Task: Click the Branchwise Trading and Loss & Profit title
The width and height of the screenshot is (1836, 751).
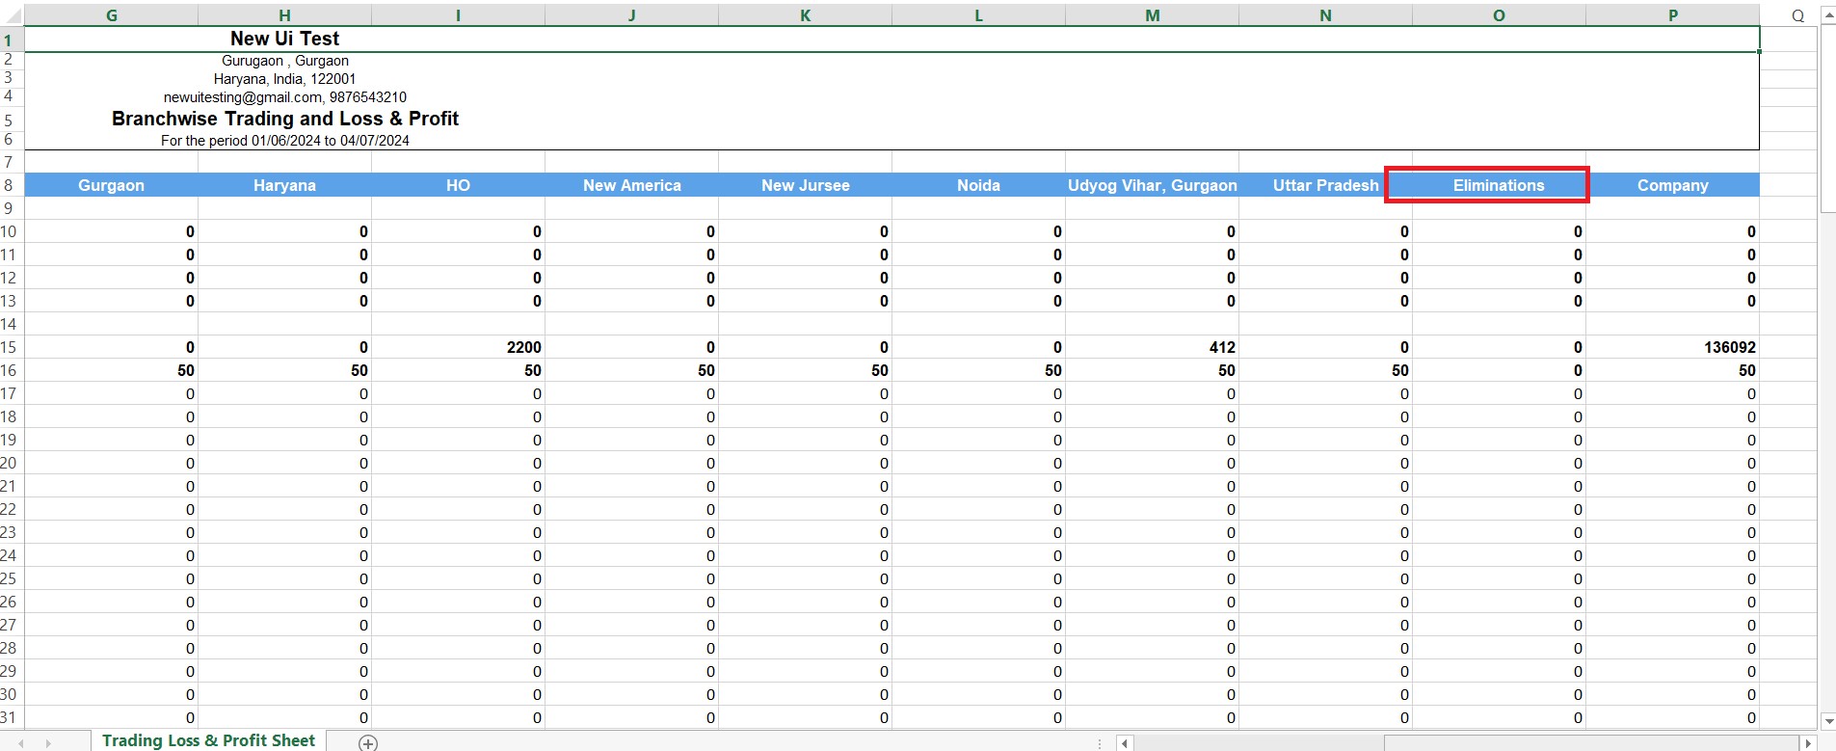Action: [x=285, y=119]
